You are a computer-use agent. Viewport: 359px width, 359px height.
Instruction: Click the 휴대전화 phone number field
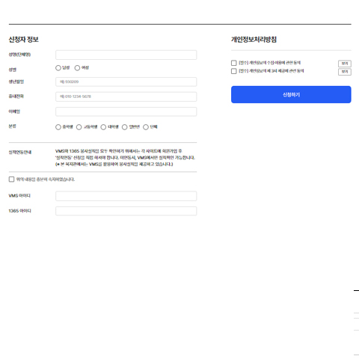pos(126,96)
